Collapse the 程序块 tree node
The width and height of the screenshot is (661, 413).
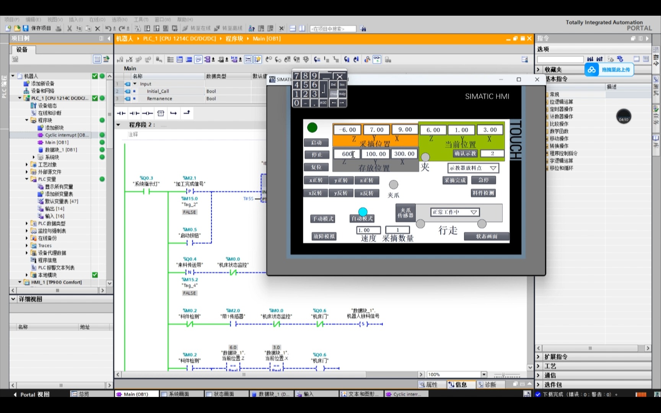click(x=27, y=120)
